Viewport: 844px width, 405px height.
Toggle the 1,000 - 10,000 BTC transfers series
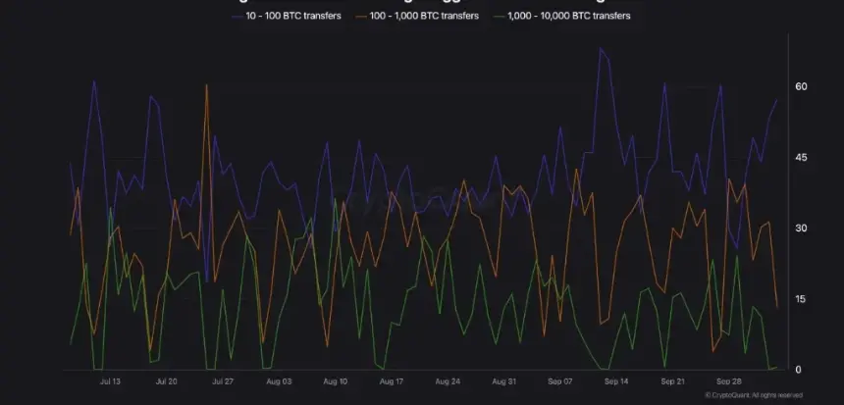tap(561, 16)
